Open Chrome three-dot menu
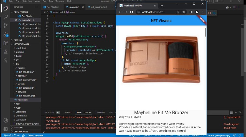 tap(203, 12)
